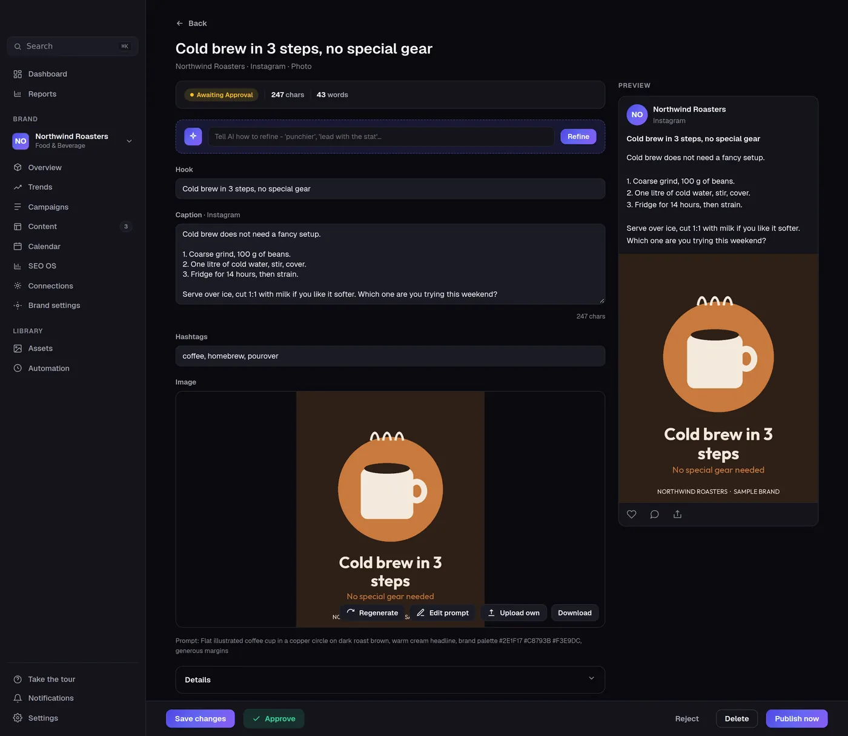Viewport: 848px width, 736px height.
Task: Click the preview post image thumbnail
Action: point(718,379)
